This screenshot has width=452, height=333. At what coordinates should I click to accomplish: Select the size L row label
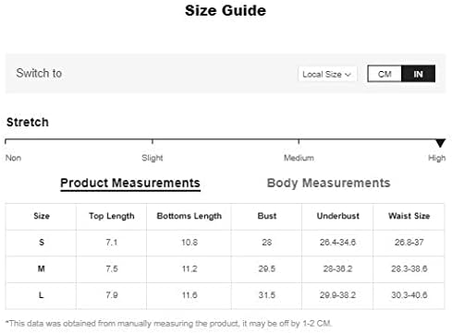coord(41,295)
